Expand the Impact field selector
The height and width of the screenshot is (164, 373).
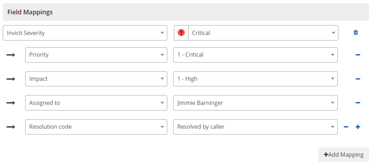click(x=96, y=79)
